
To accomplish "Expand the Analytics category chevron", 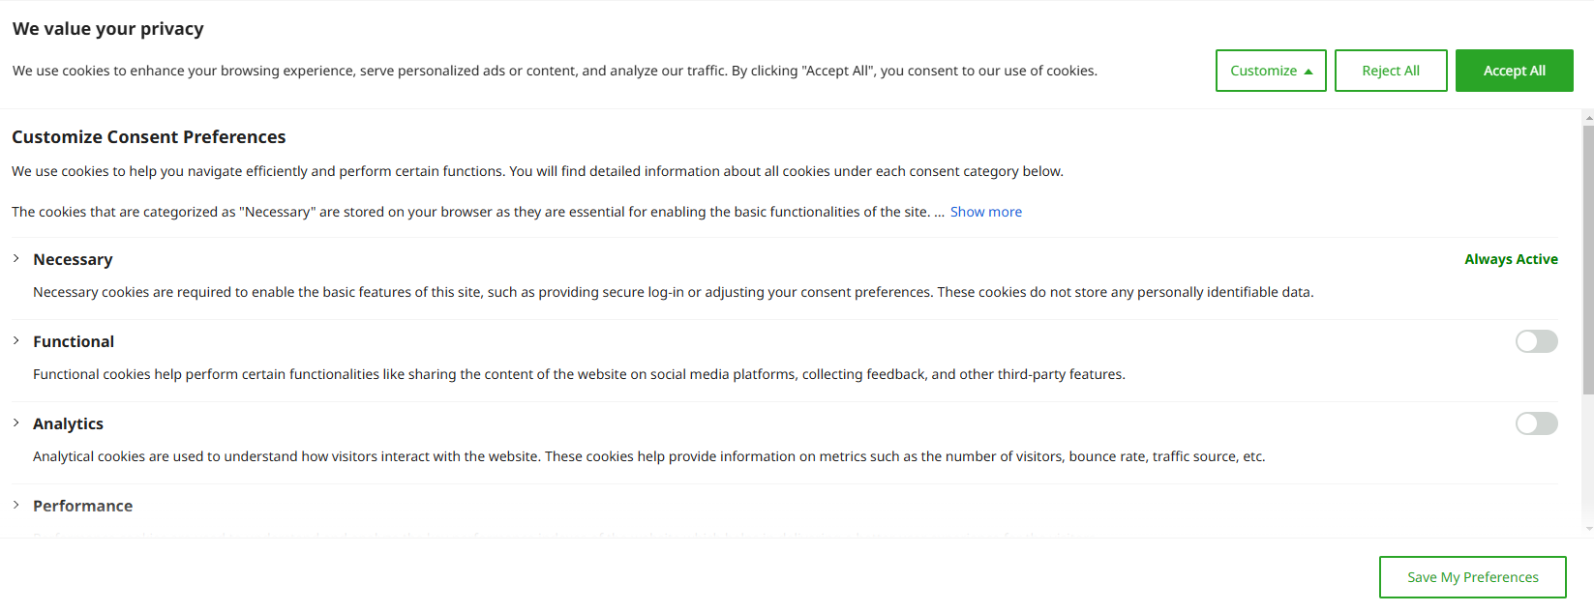I will (x=16, y=423).
